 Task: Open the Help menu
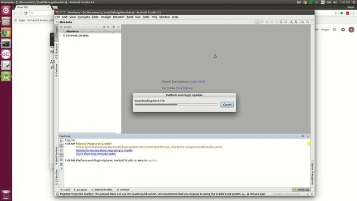(x=175, y=17)
